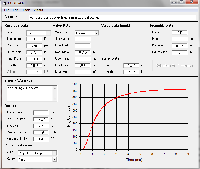Expand the Gas type dropdown
Viewport: 200px width, 169px height.
[x=48, y=33]
